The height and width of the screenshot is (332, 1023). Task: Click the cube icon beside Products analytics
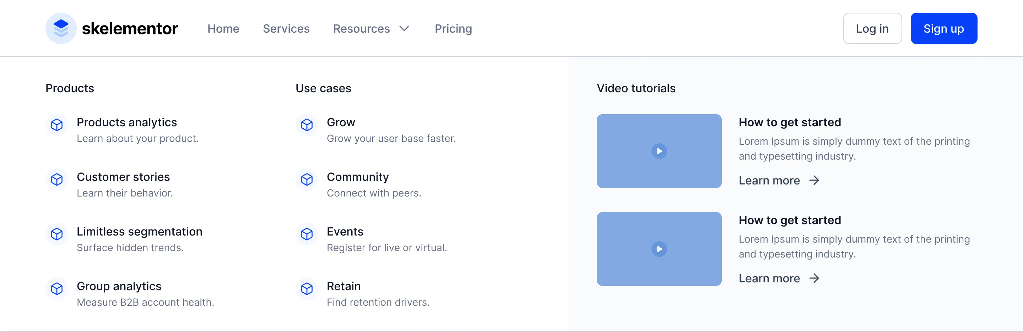click(x=57, y=125)
